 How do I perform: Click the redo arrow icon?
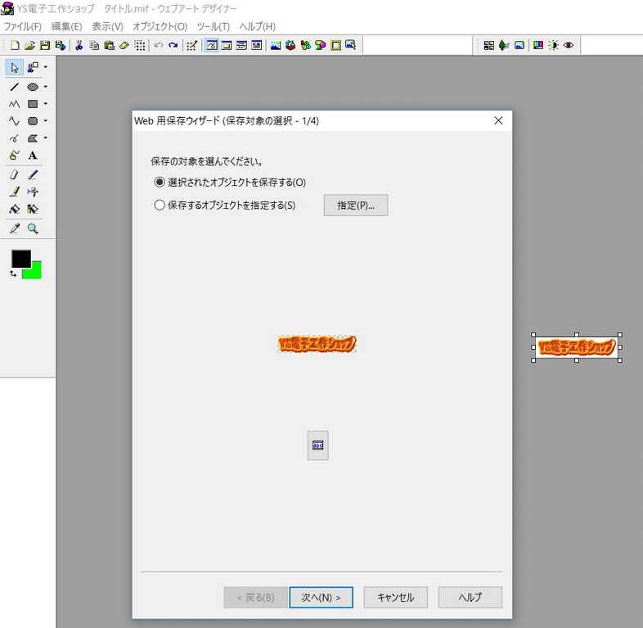[x=173, y=45]
